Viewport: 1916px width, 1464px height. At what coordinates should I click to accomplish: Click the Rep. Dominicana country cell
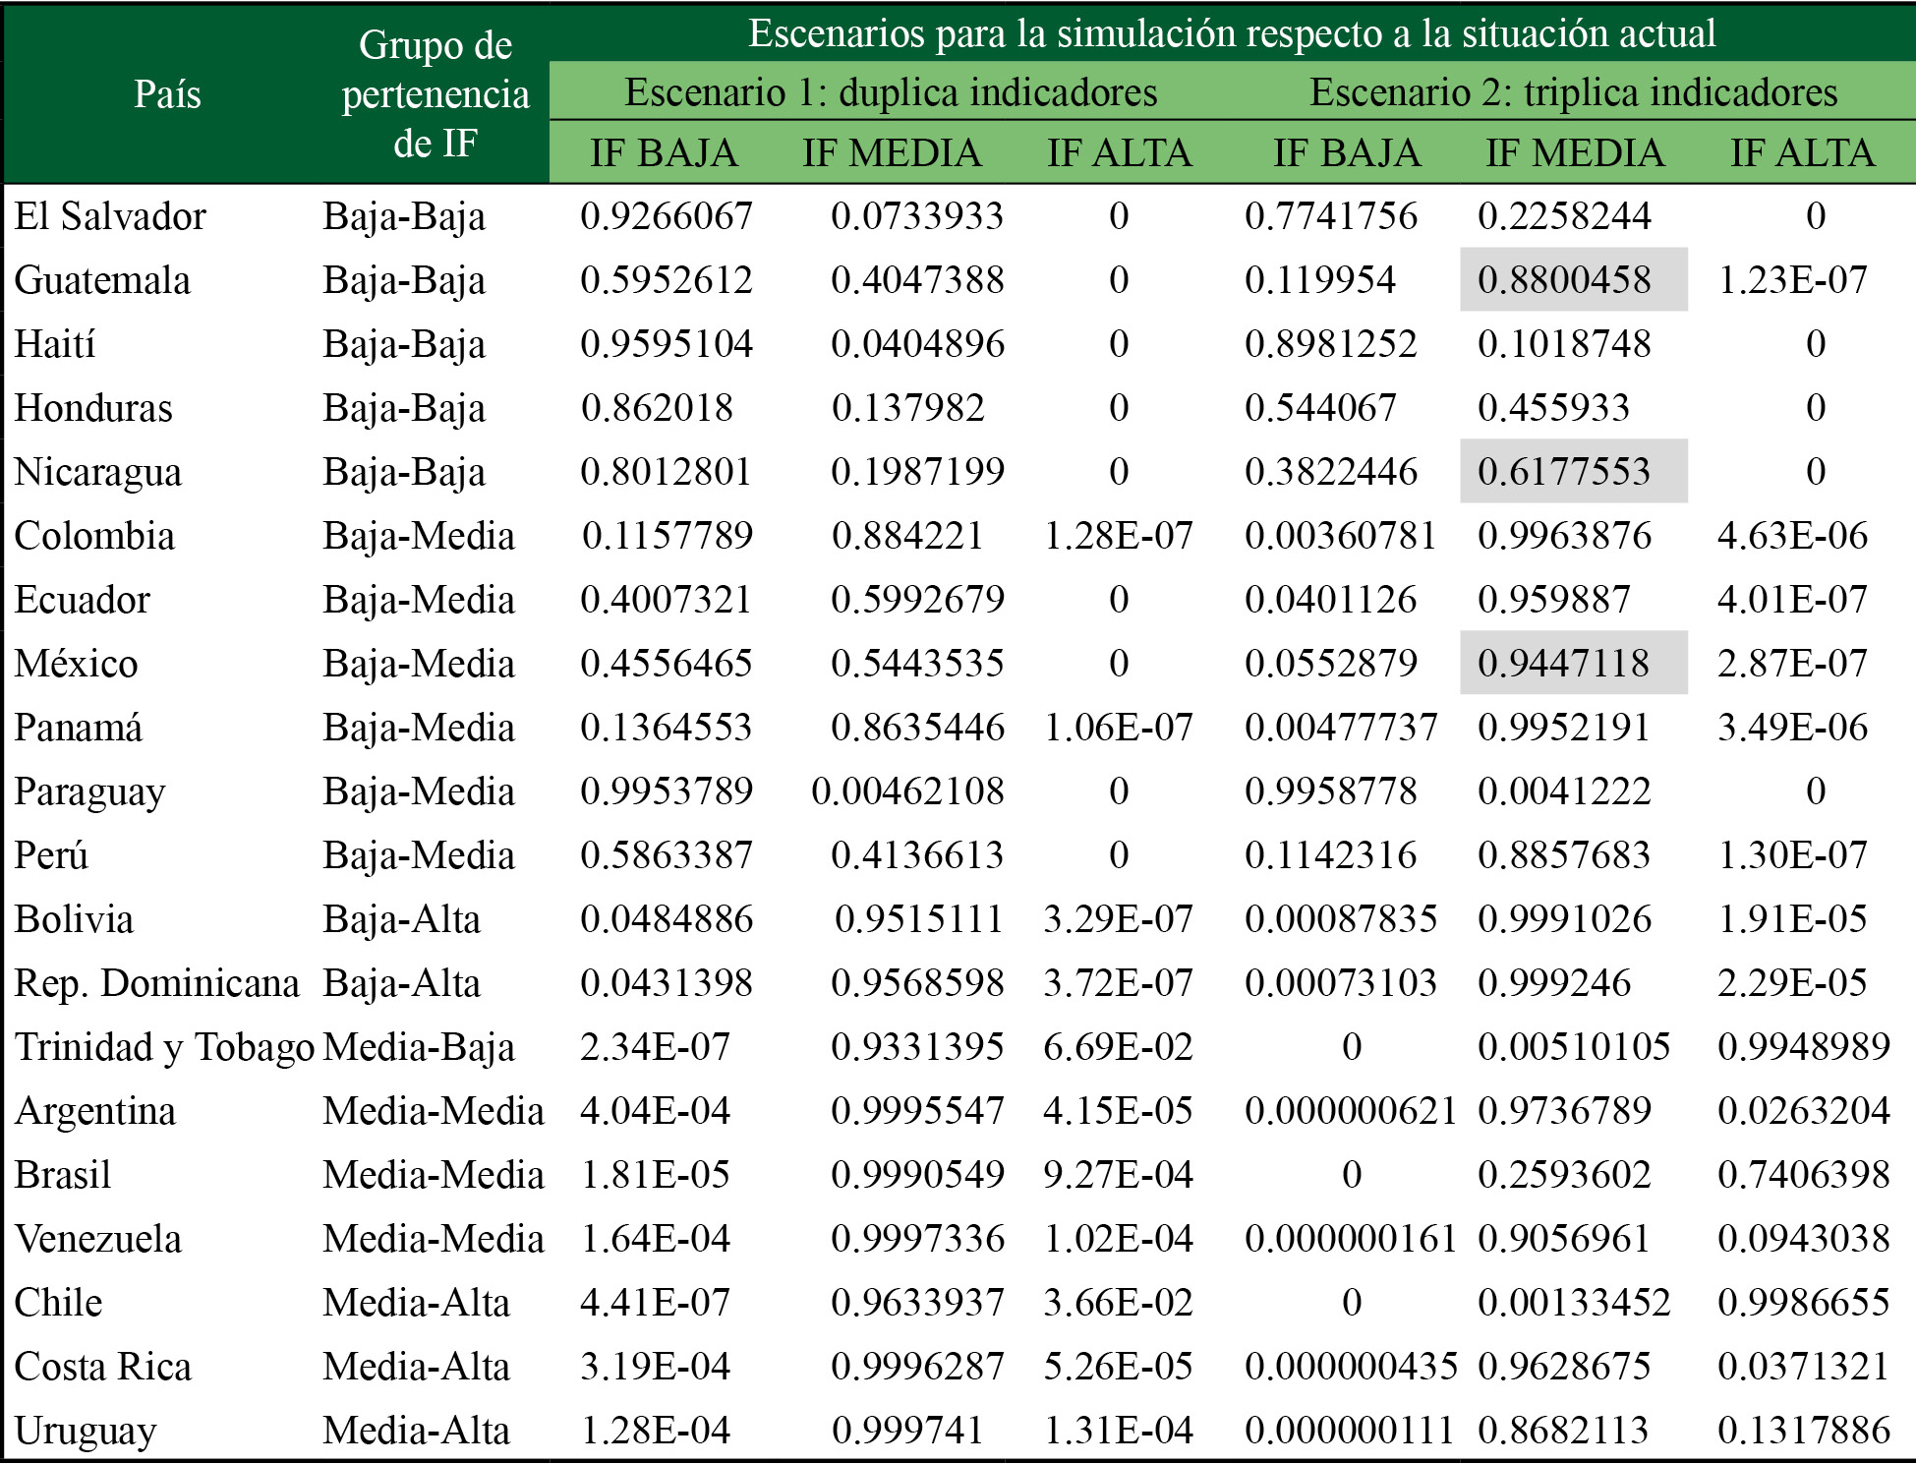pyautogui.click(x=156, y=983)
